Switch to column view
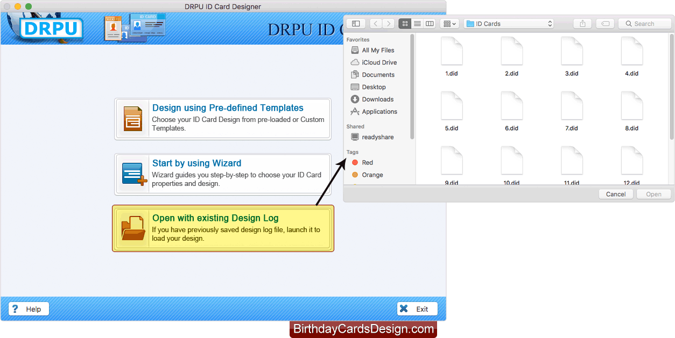This screenshot has height=338, width=675. point(430,24)
